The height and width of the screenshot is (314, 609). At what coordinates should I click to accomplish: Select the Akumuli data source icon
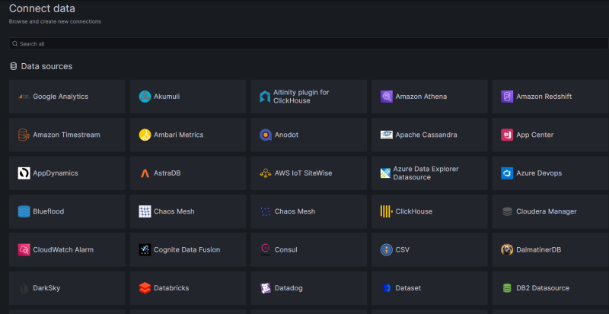(x=145, y=97)
